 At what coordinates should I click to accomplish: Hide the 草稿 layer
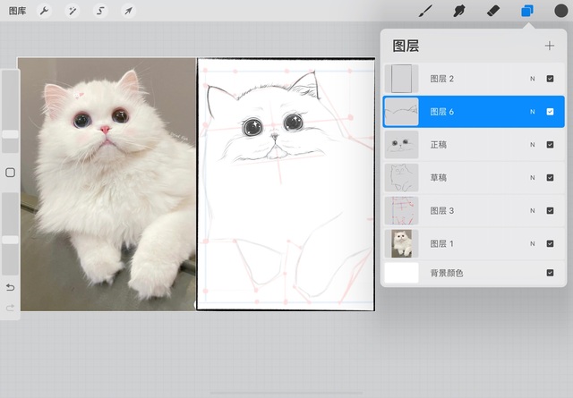point(550,178)
